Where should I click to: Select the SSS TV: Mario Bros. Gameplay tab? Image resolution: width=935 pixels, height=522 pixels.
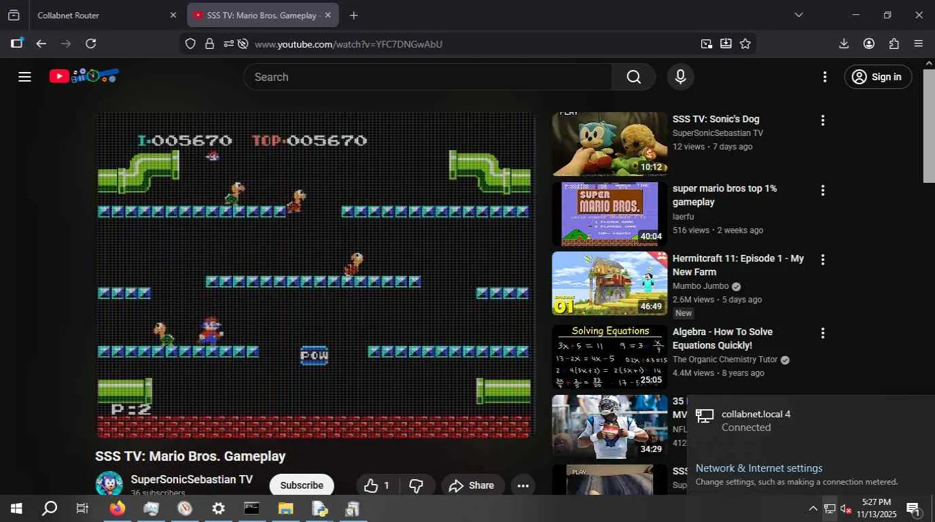point(255,15)
